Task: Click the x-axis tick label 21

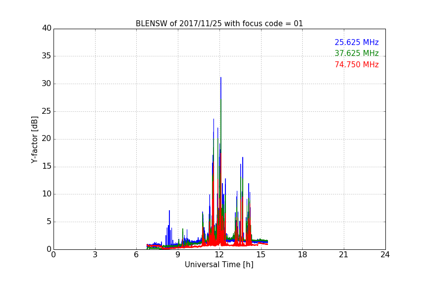Action: 344,255
